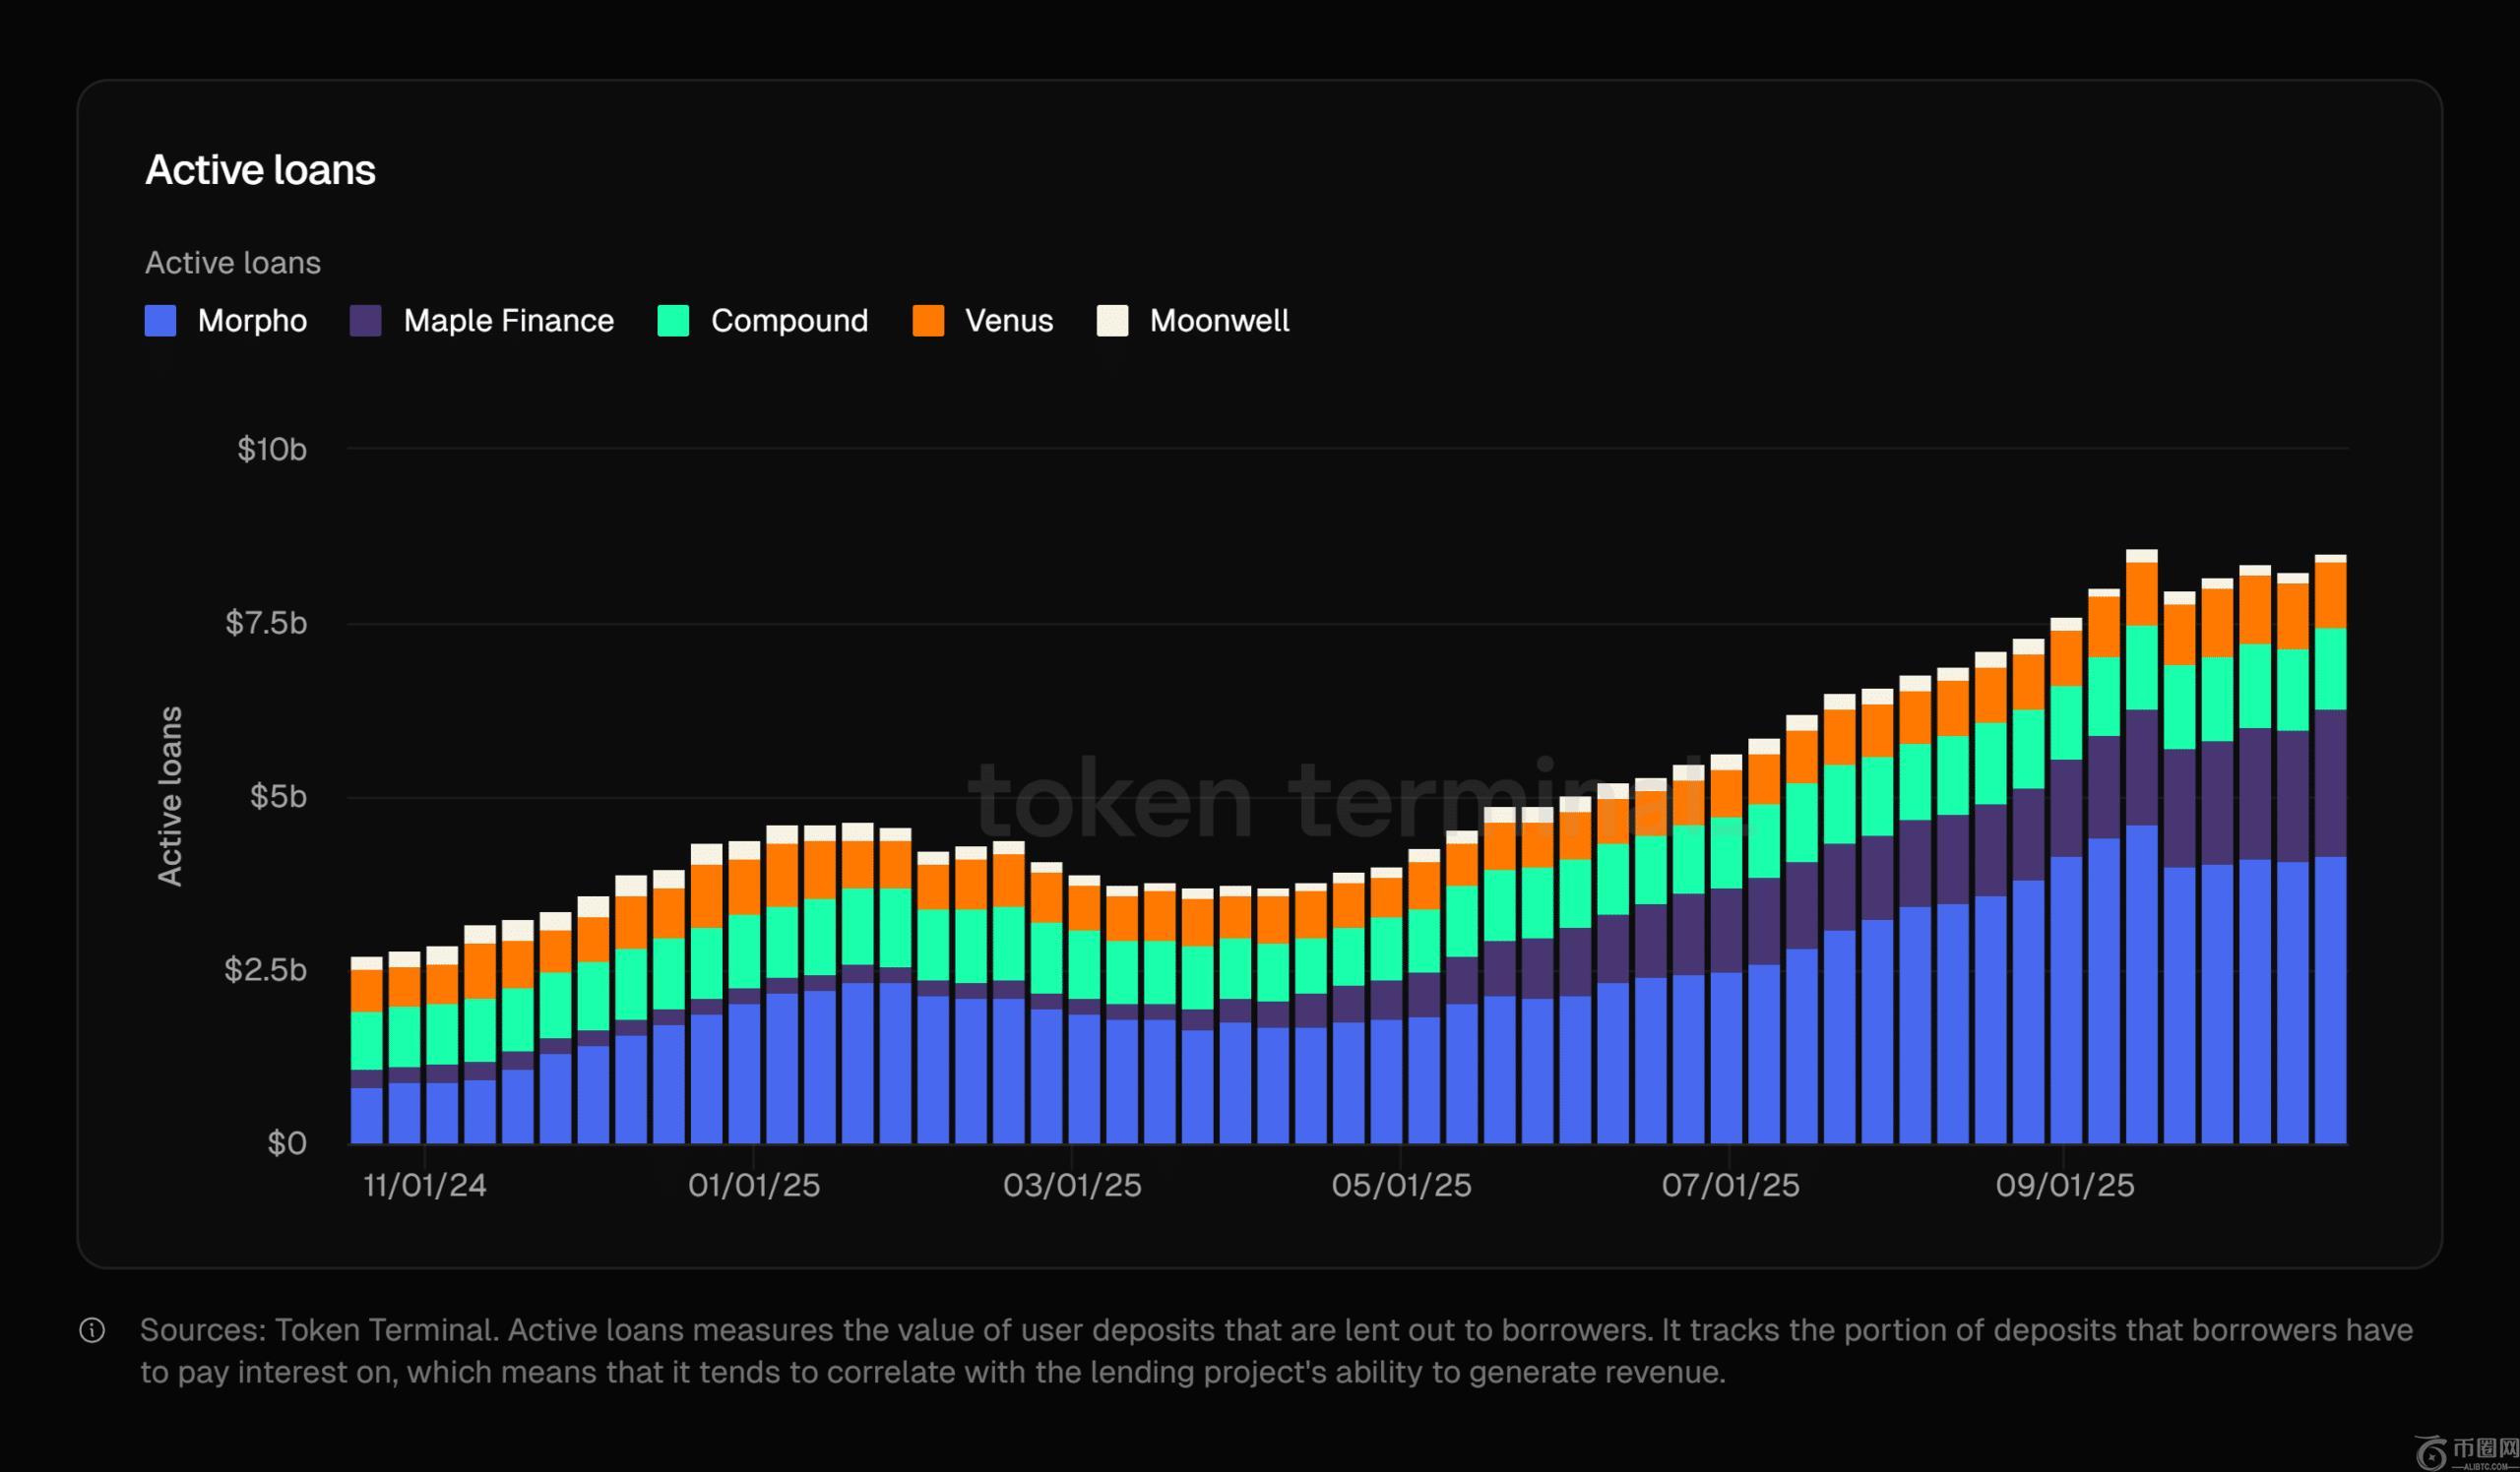Click the $10b y-axis label
The width and height of the screenshot is (2520, 1472).
[x=271, y=450]
